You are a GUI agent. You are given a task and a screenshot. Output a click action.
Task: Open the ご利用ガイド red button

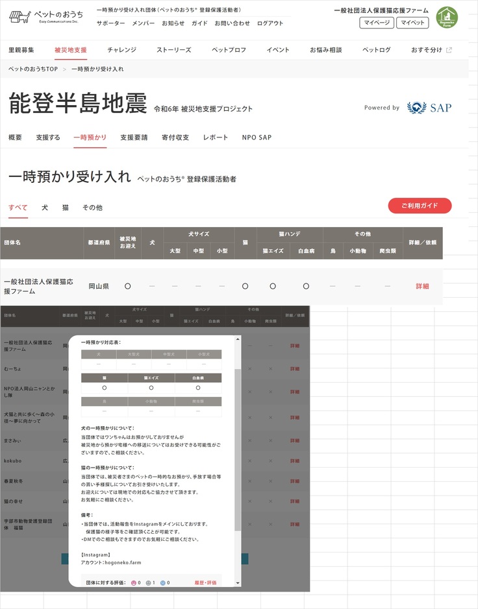[x=420, y=206]
